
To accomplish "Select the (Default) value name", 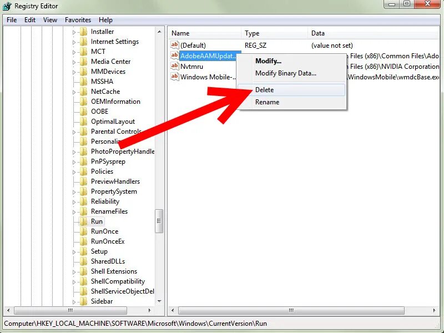I will click(193, 46).
